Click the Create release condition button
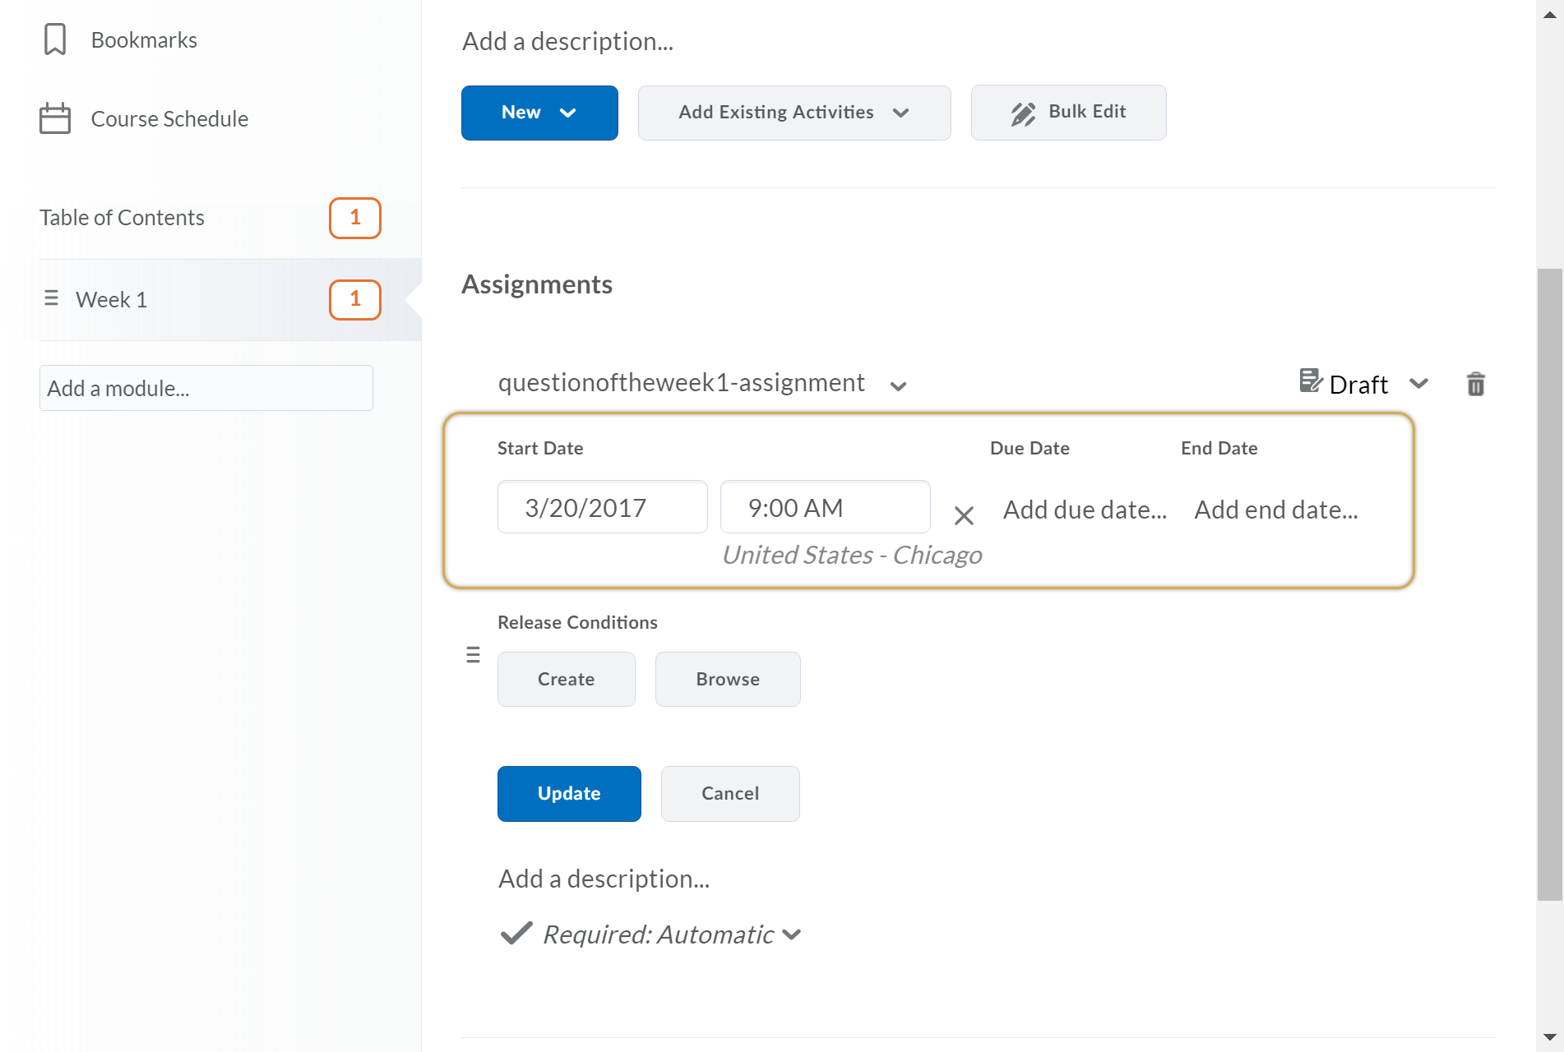This screenshot has height=1052, width=1564. coord(566,679)
